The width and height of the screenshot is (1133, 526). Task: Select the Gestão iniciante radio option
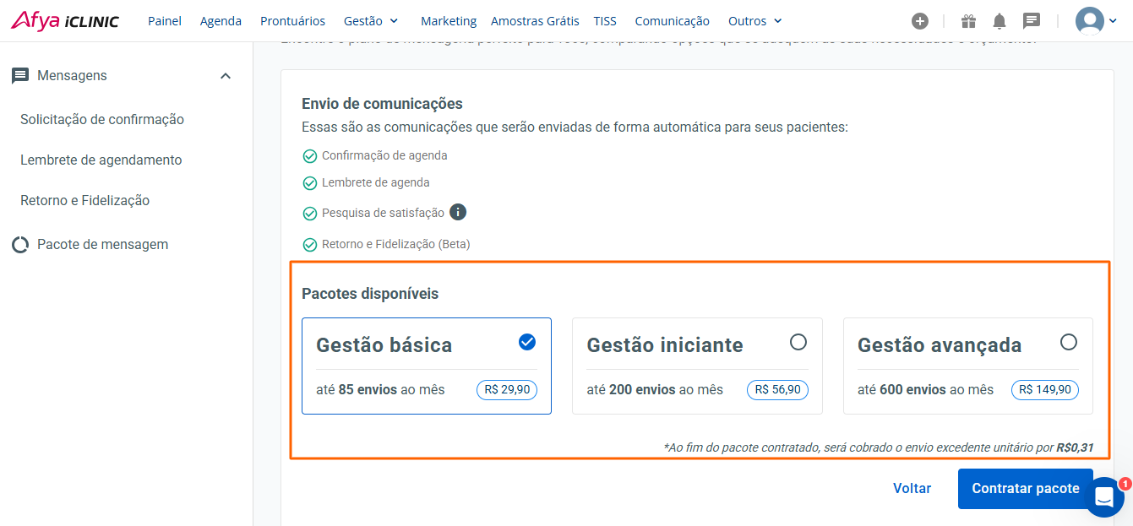[x=798, y=342]
